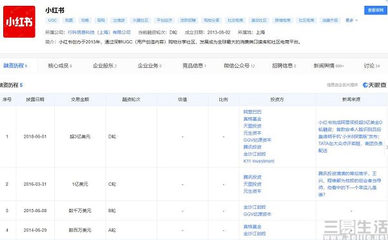Select the 购物分享 tag
Viewport: 388px width, 240px height.
pyautogui.click(x=212, y=20)
